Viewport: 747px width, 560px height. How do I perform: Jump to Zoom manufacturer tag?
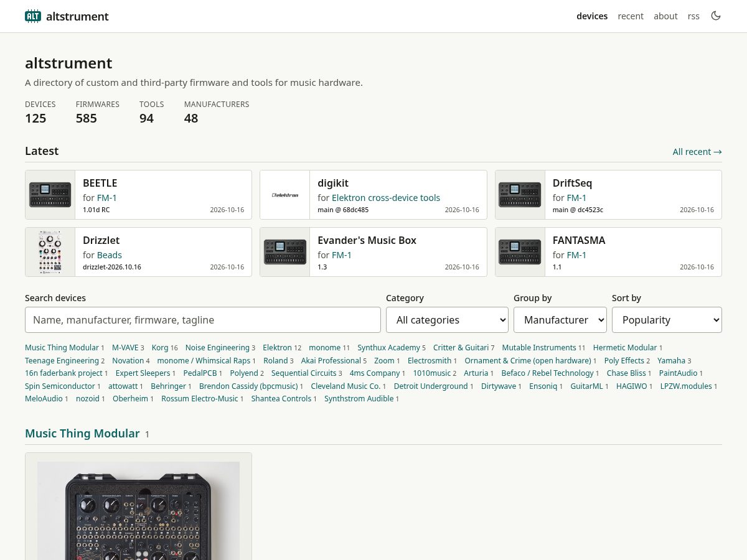384,361
